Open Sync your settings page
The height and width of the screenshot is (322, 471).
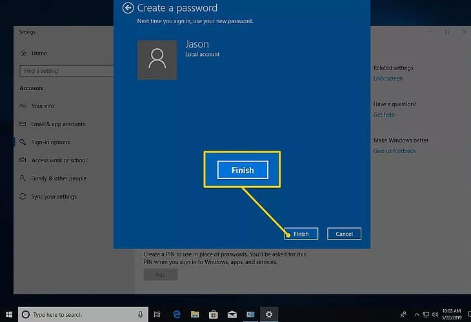[54, 196]
